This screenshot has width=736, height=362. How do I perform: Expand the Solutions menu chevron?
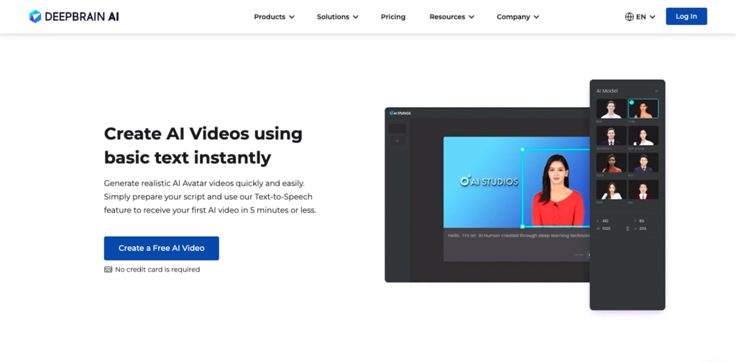(x=355, y=17)
